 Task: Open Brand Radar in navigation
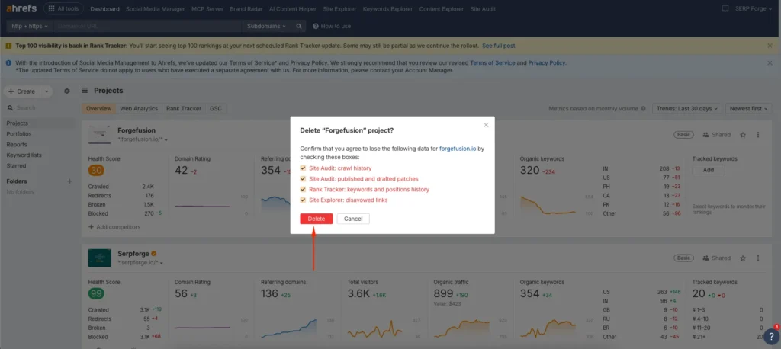click(246, 9)
